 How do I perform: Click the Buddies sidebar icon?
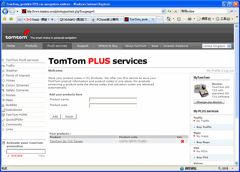pyautogui.click(x=3, y=105)
